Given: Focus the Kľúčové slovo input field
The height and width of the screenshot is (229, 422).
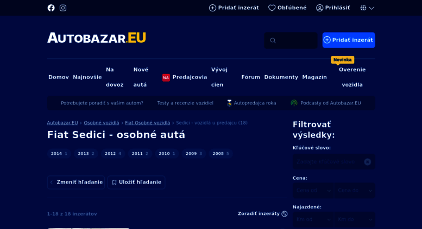Looking at the screenshot, I should (333, 162).
